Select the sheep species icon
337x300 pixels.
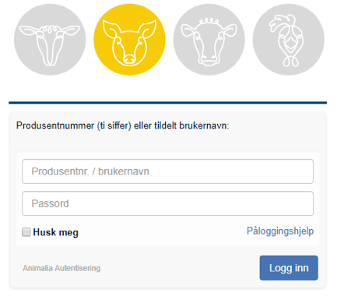50,40
